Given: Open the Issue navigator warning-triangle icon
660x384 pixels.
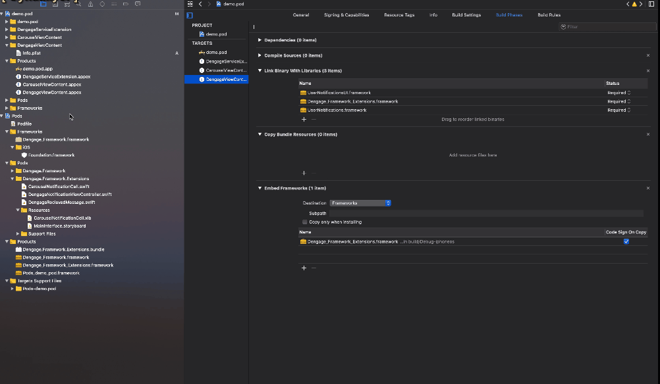Looking at the screenshot, I should tap(90, 4).
